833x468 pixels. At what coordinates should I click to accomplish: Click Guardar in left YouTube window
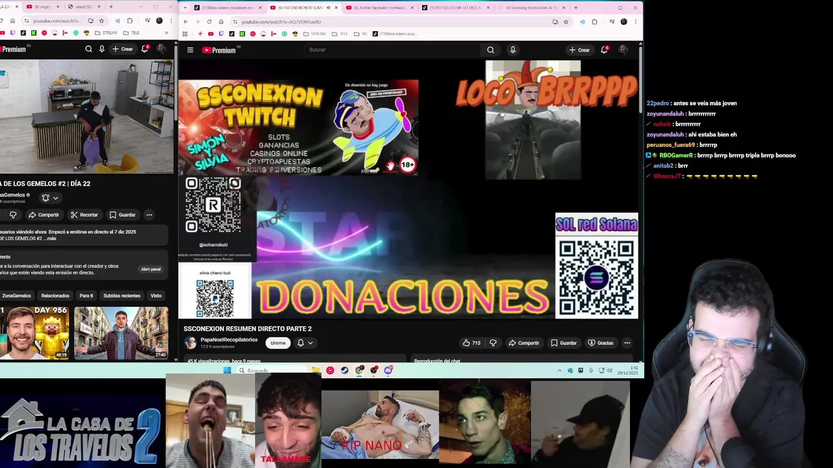coord(122,215)
